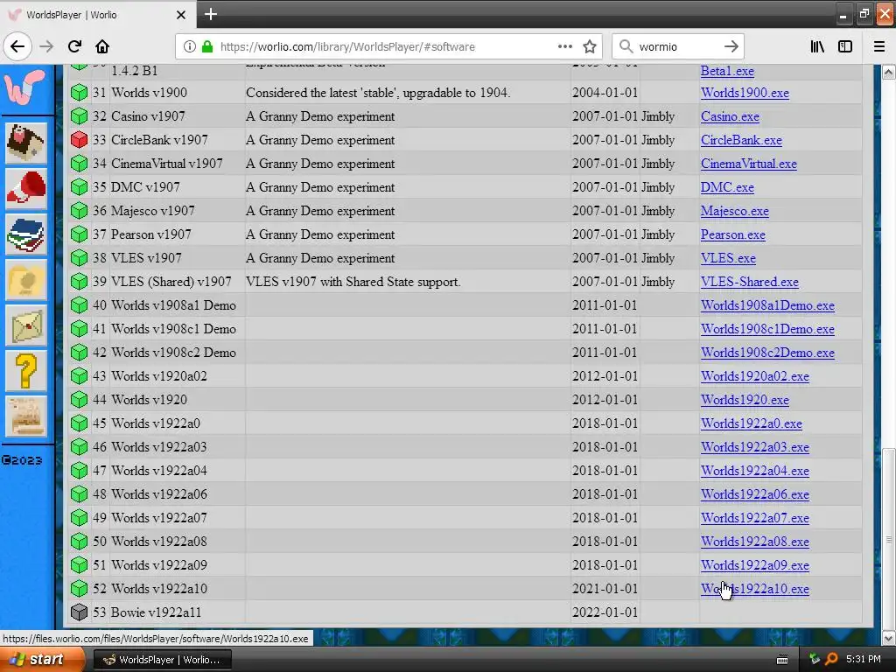Click the text Worlds v1908c2 Demo
This screenshot has height=672, width=896.
click(x=173, y=353)
